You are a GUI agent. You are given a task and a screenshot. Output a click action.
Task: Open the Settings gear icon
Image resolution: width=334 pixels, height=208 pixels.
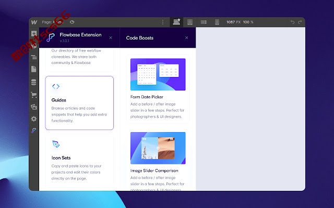pos(34,119)
